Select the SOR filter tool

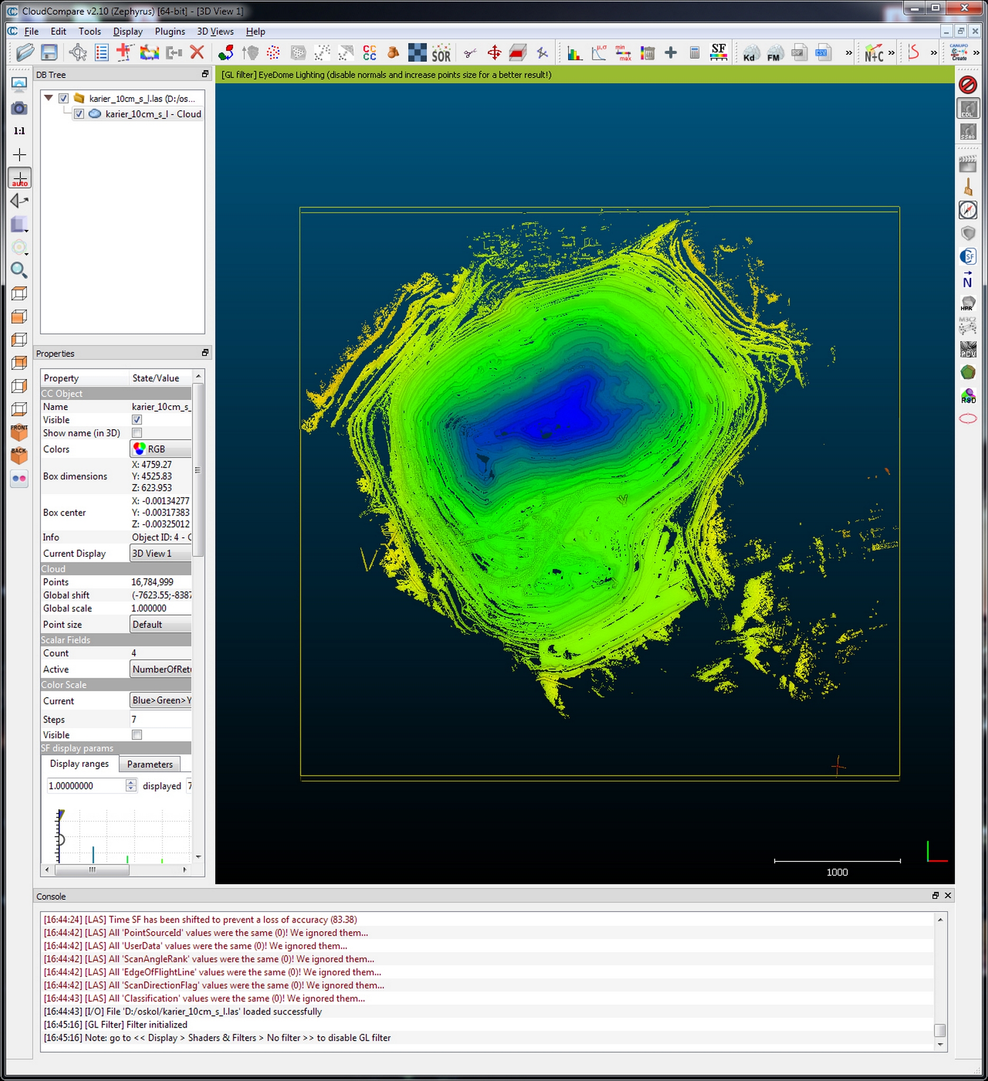(x=441, y=54)
